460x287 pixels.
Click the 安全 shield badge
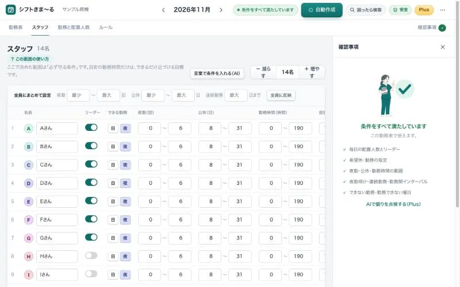point(400,10)
